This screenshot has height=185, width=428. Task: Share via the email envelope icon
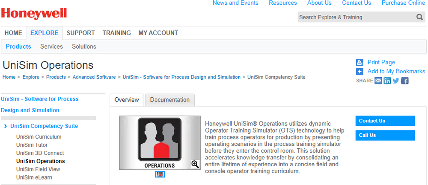click(x=378, y=81)
